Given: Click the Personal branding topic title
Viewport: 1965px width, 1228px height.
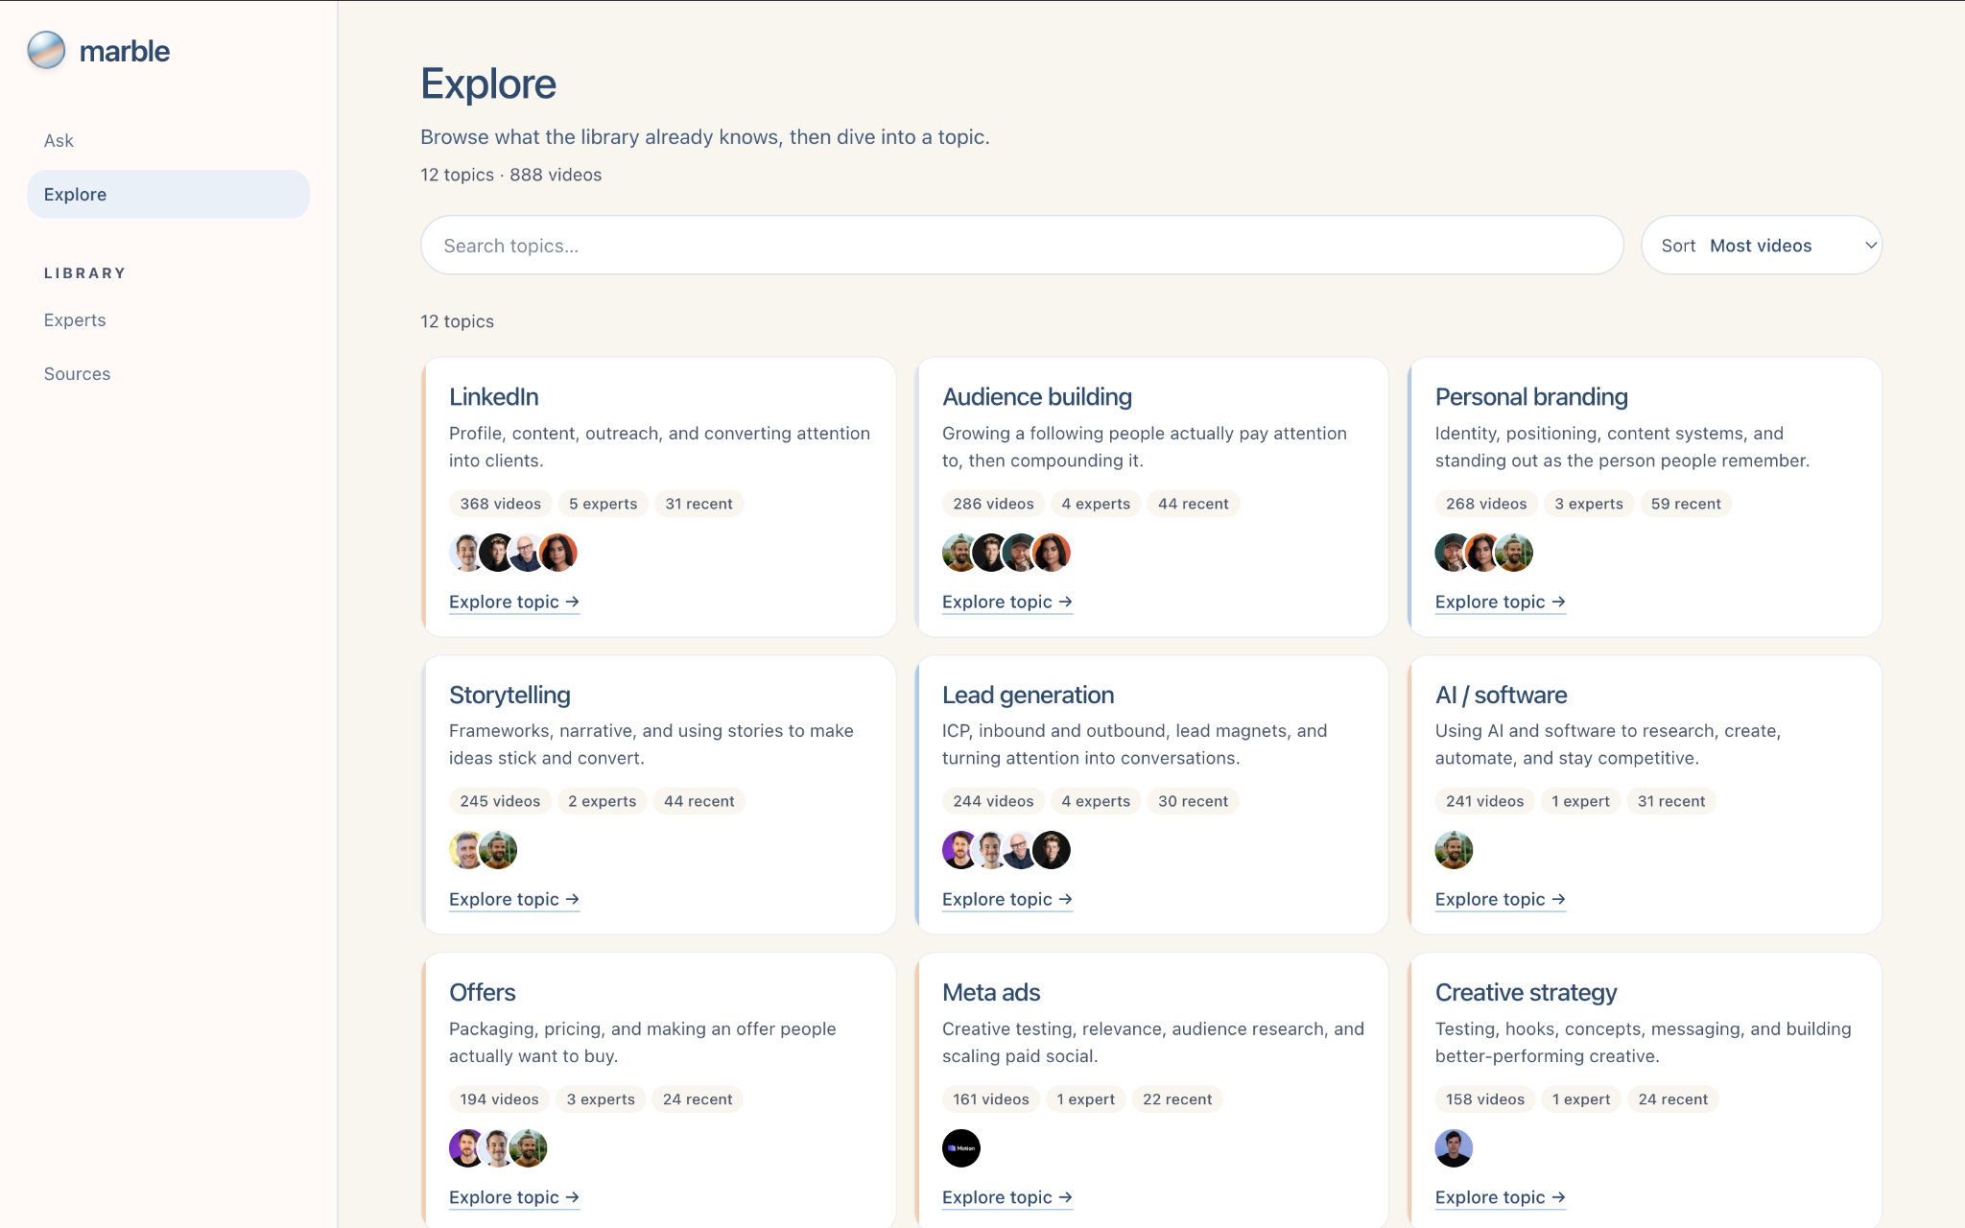Looking at the screenshot, I should (1531, 396).
